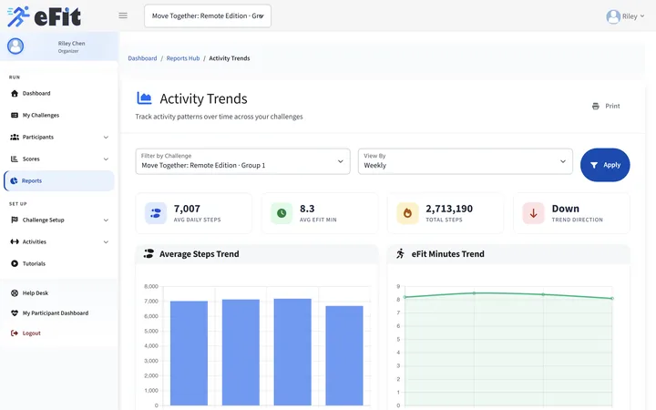Expand the Activities submenu chevron
The image size is (656, 410).
point(106,241)
